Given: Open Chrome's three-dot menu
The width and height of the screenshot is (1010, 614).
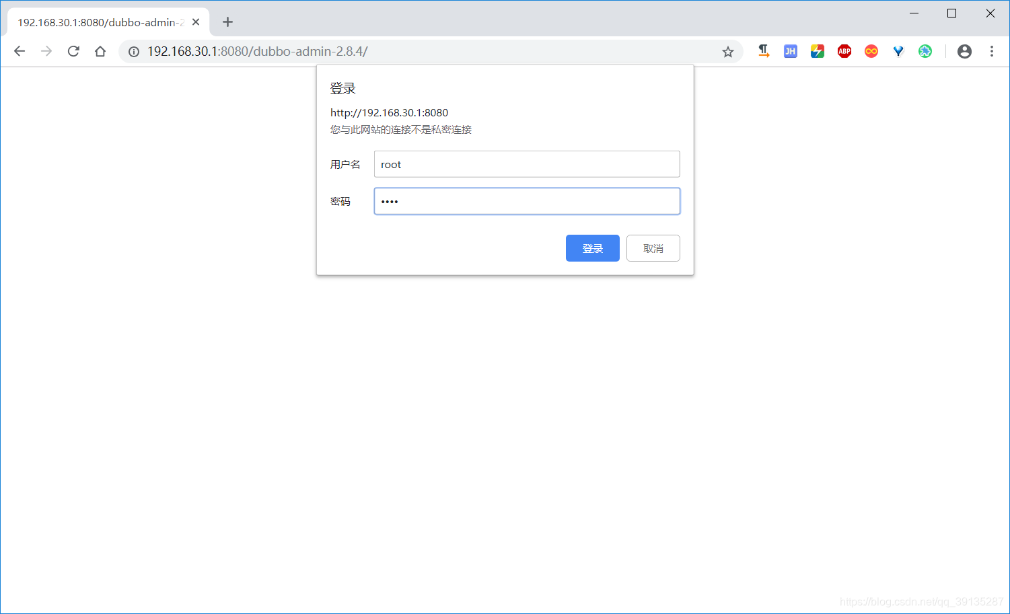Looking at the screenshot, I should pos(991,51).
